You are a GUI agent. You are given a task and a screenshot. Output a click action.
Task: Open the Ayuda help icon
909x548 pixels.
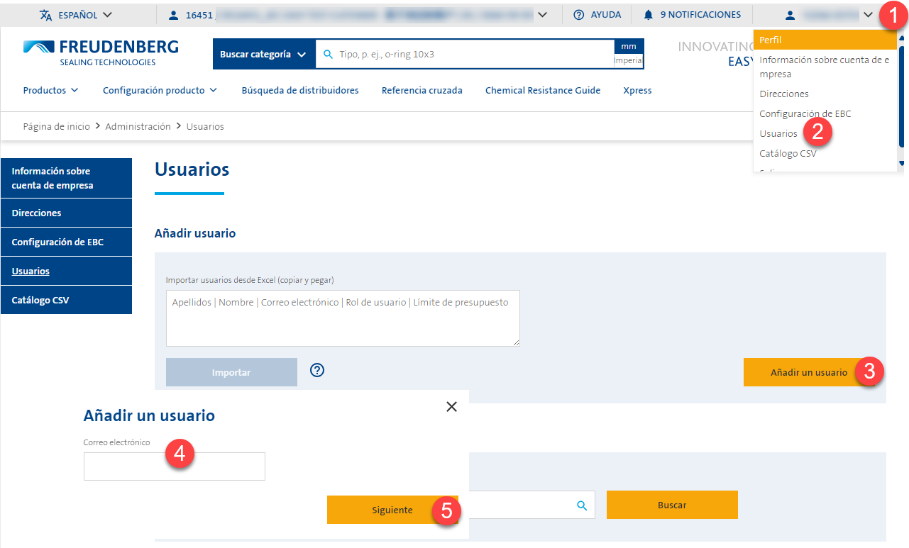point(579,15)
